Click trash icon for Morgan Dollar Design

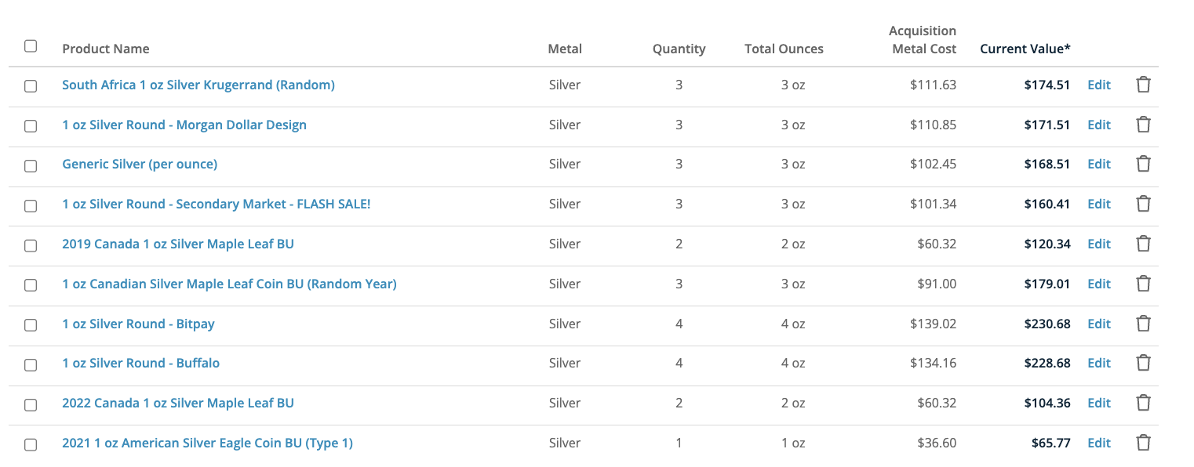(x=1143, y=125)
